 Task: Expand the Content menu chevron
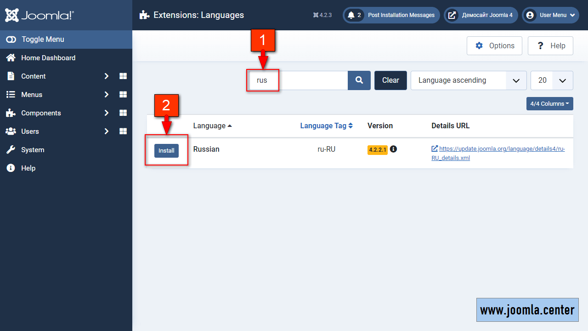pyautogui.click(x=107, y=76)
